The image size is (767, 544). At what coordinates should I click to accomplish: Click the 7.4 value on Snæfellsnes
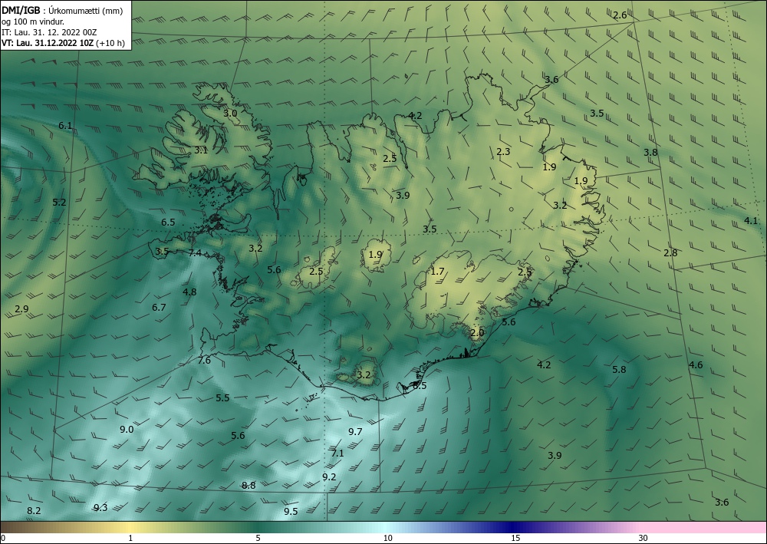tap(195, 252)
